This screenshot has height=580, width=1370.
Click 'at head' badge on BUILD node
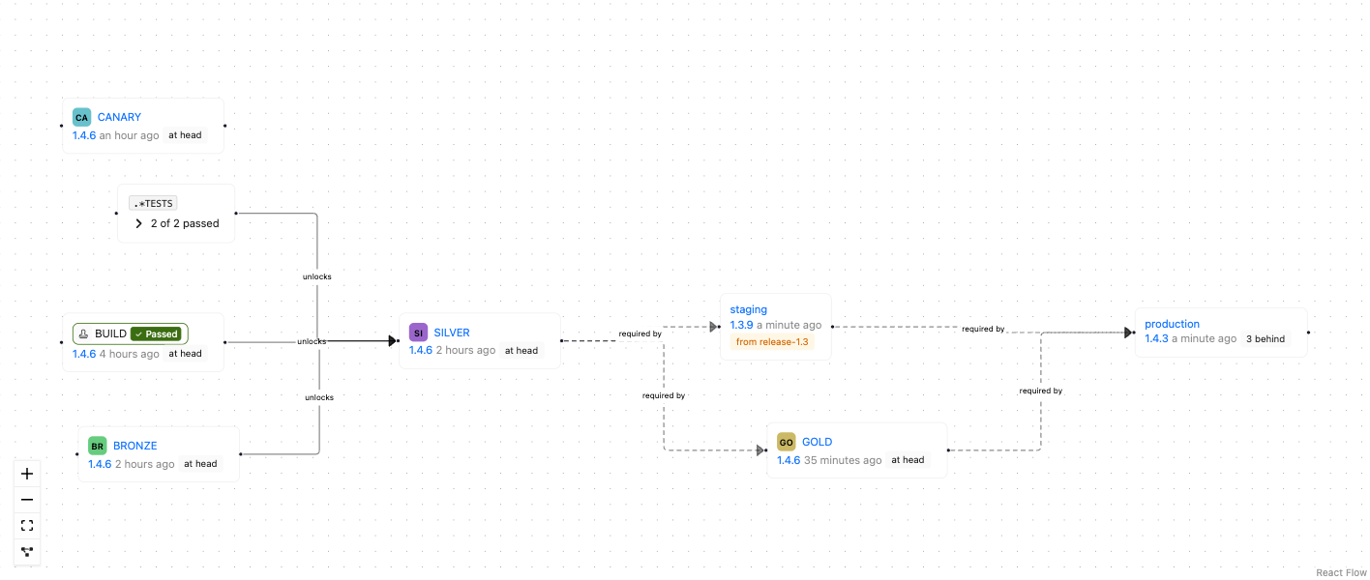point(185,354)
